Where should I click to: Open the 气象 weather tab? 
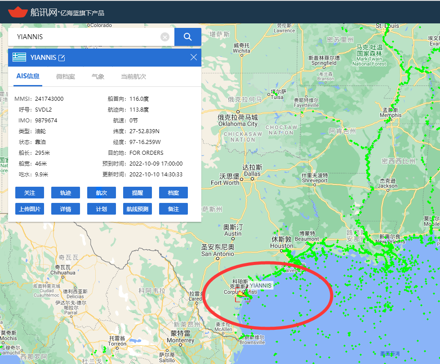[97, 76]
